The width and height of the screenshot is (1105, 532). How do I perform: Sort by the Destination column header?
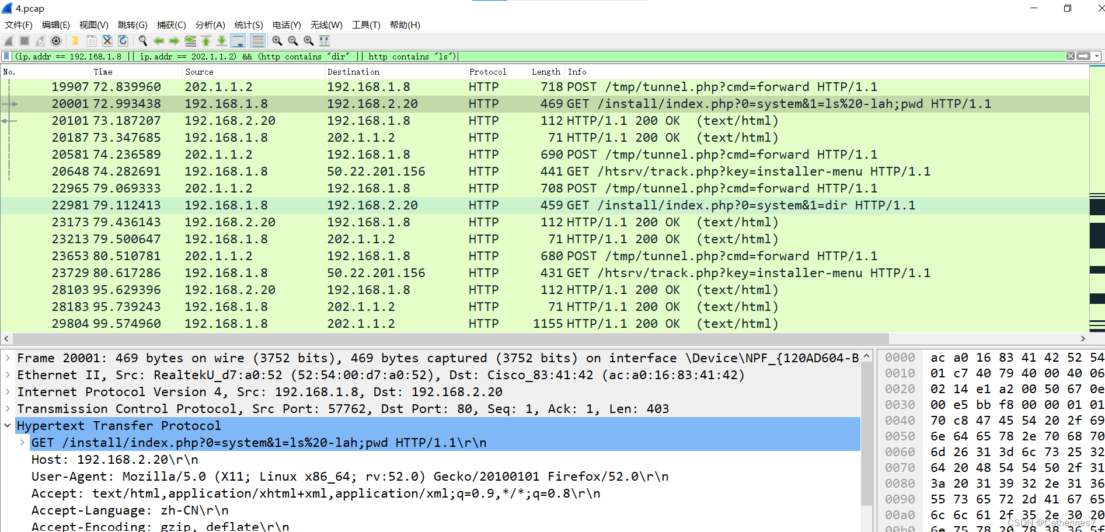click(x=395, y=72)
